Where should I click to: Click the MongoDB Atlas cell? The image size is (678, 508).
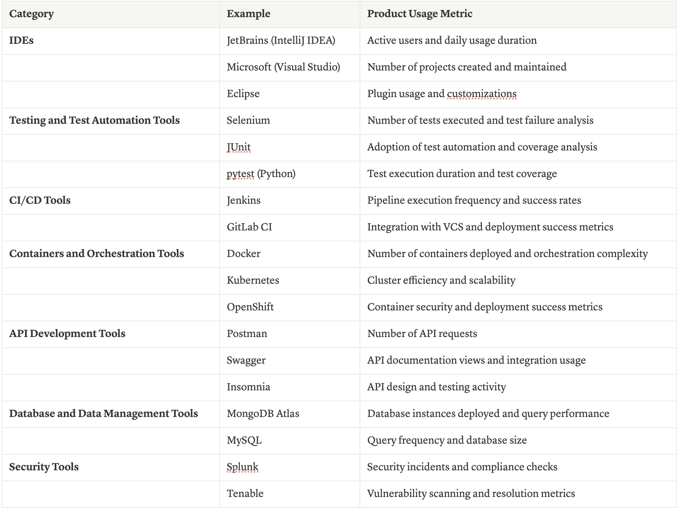tap(263, 414)
